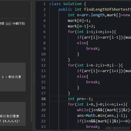Image resolution: width=131 pixels, height=131 pixels.
Task: Click line number 1 in gutter
Action: pyautogui.click(x=44, y=4)
